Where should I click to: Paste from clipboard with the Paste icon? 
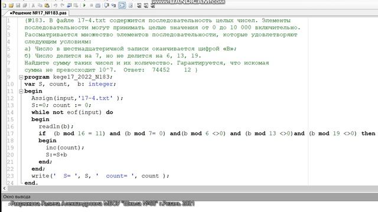[x=47, y=5]
